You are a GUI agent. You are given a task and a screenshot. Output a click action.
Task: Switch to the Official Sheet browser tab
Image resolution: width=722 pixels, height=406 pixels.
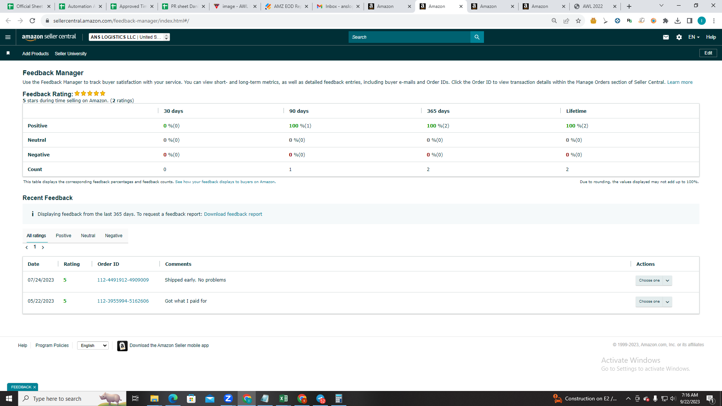click(29, 6)
